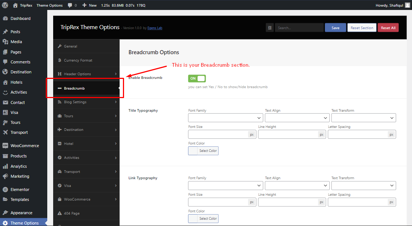Open Title Typography Font Family dropdown
The image size is (412, 226).
coord(226,118)
